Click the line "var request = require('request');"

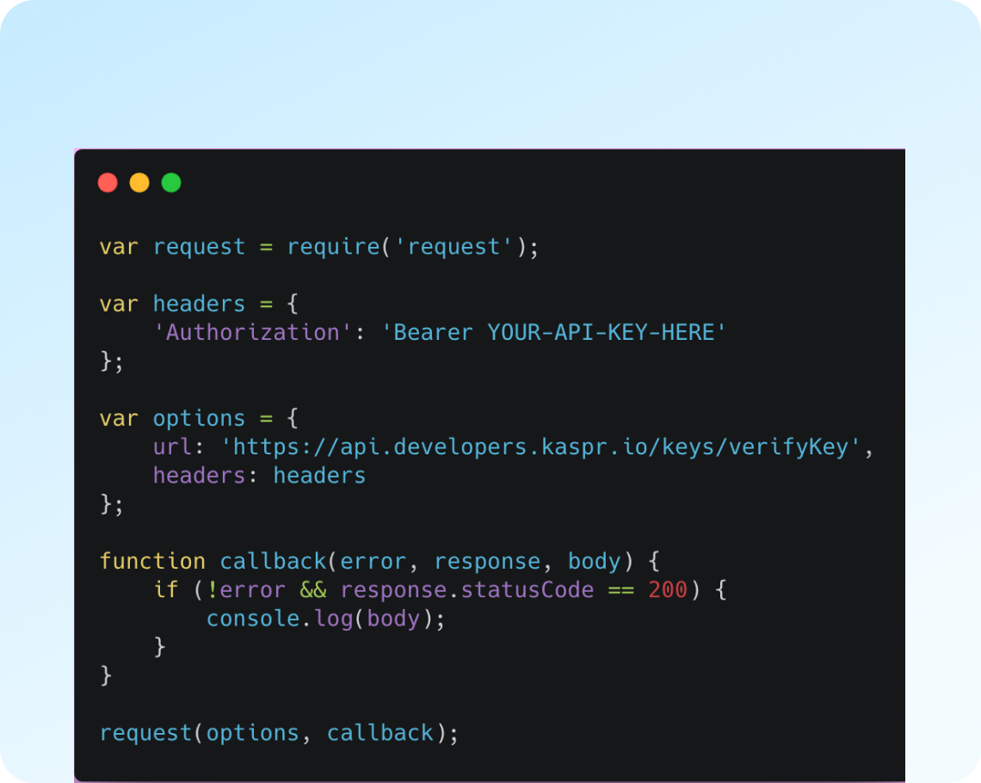pos(318,247)
